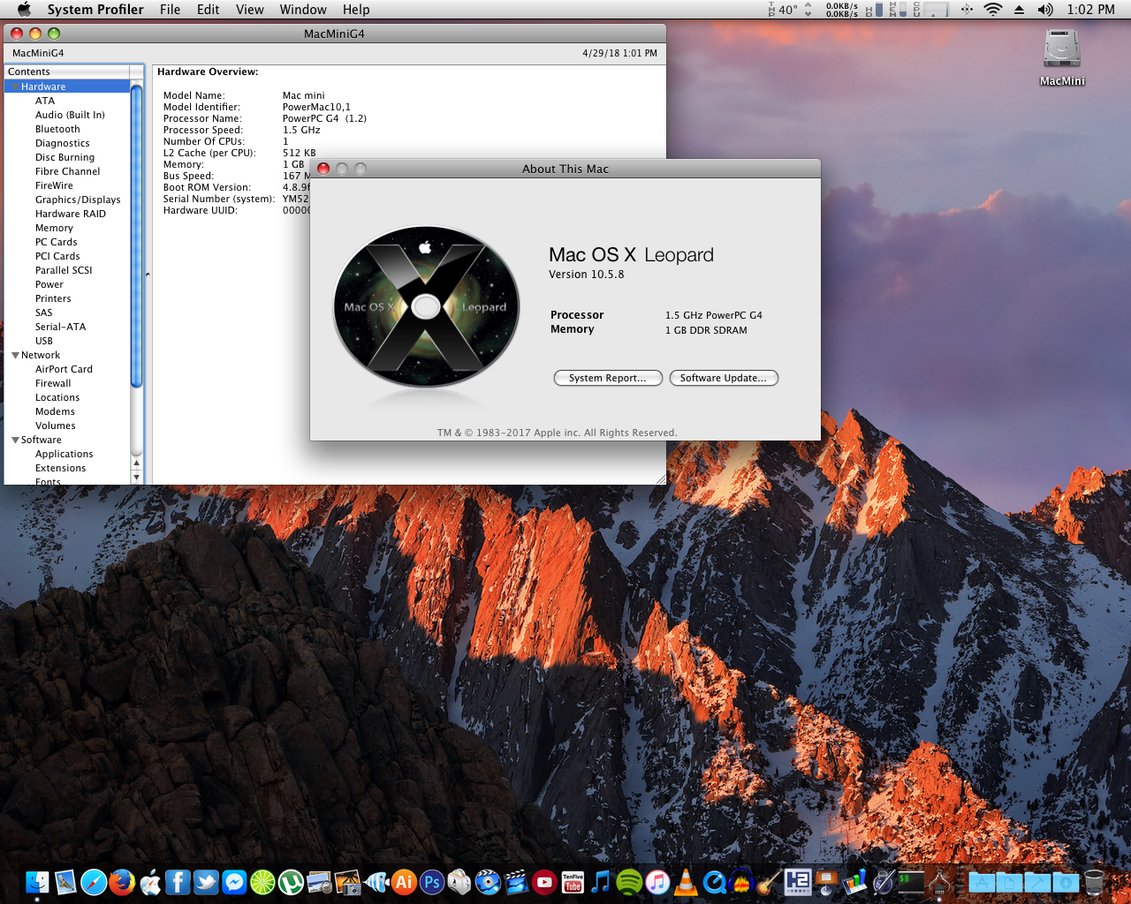Close the About This Mac window
Viewport: 1131px width, 904px height.
pos(323,169)
